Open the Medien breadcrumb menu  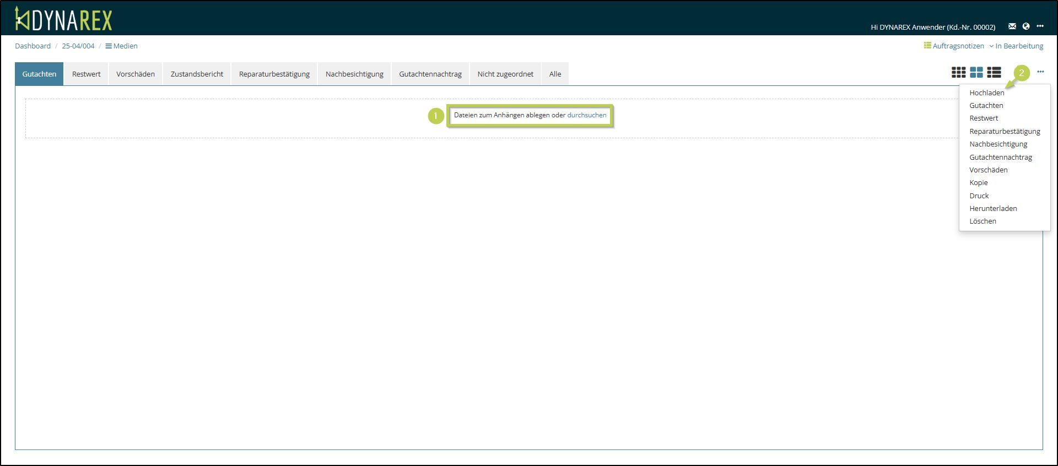coord(122,46)
